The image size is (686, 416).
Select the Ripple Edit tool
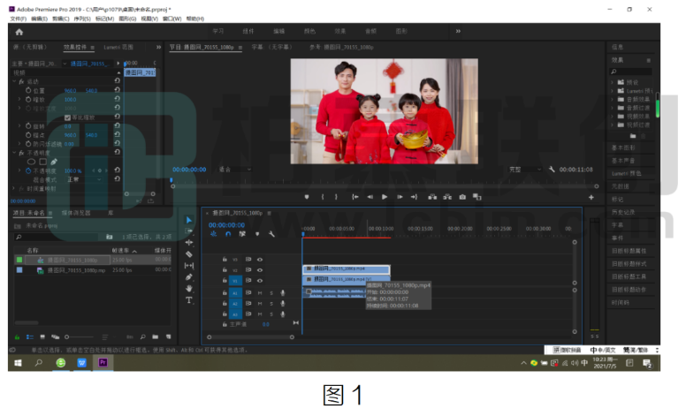pos(189,242)
